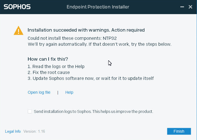Click the separator between log and Help links
This screenshot has width=197, height=140.
point(58,93)
